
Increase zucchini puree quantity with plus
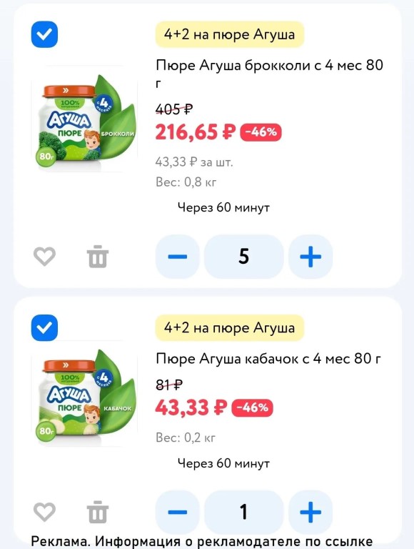[310, 512]
